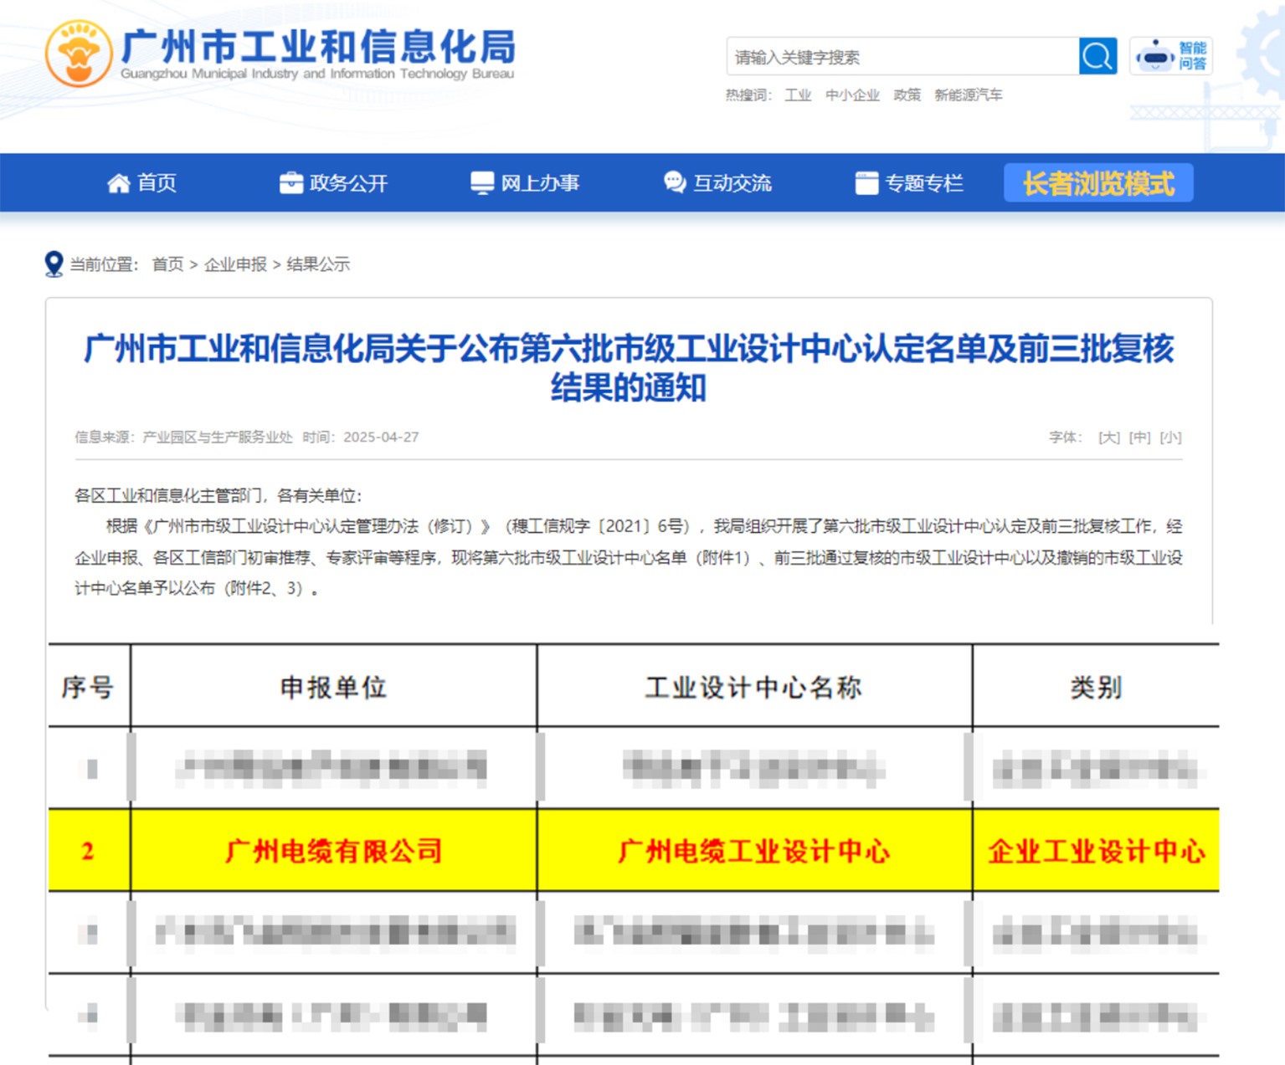This screenshot has width=1285, height=1065.
Task: Open the 智能问答 robot assistant
Action: point(1170,56)
